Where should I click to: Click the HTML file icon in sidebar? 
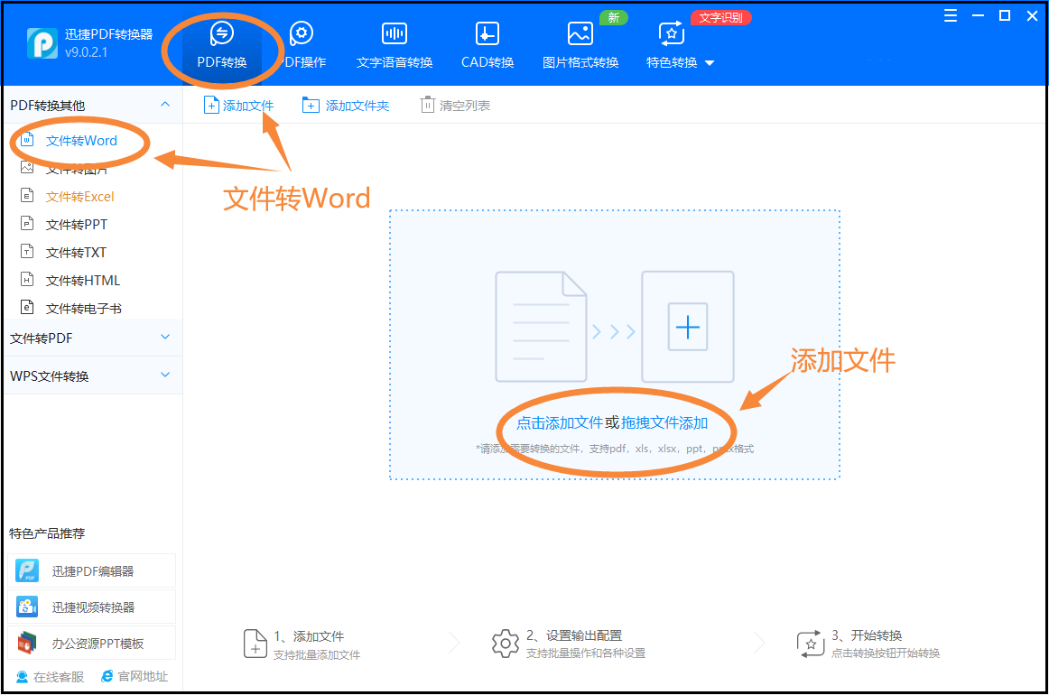pos(27,280)
